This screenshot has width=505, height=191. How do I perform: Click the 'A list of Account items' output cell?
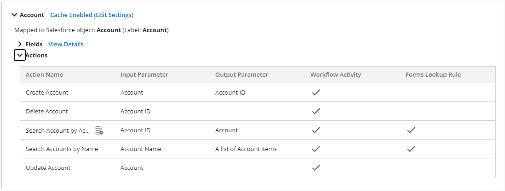click(246, 149)
